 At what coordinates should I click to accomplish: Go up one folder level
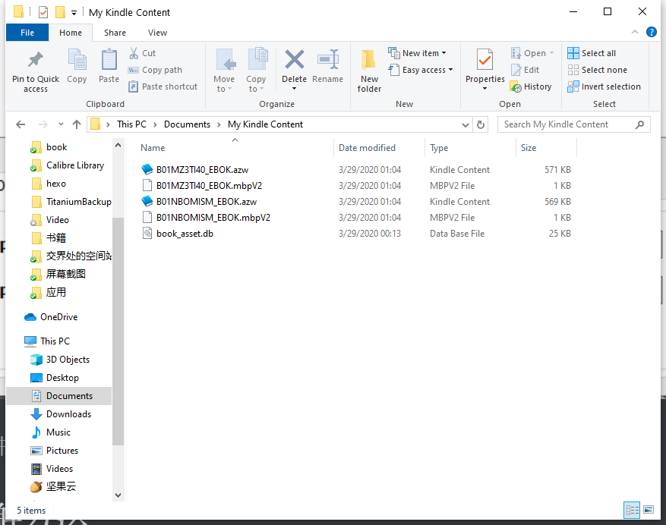tap(77, 124)
